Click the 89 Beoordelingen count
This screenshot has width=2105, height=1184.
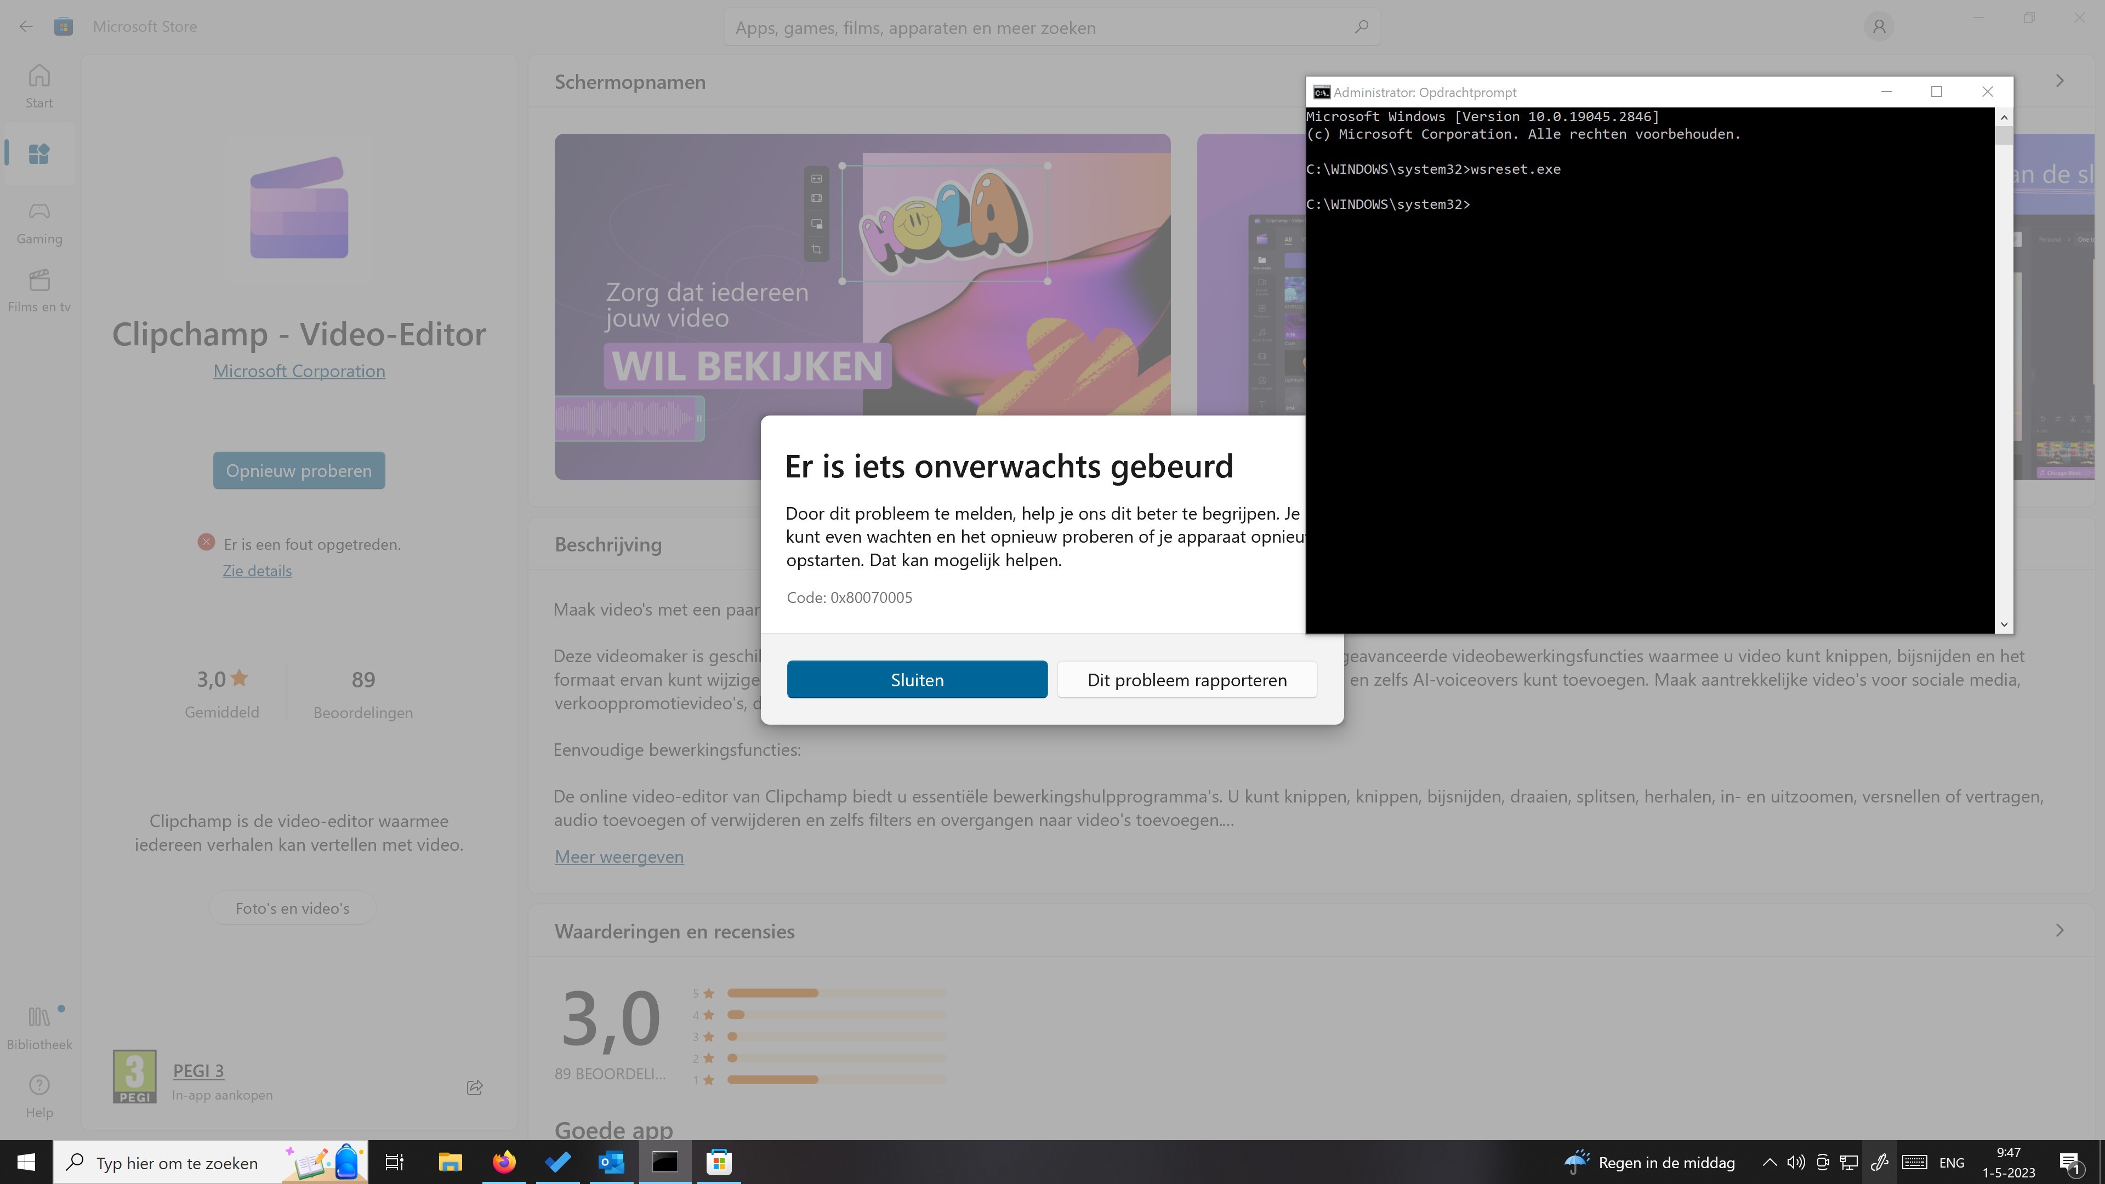pyautogui.click(x=363, y=695)
